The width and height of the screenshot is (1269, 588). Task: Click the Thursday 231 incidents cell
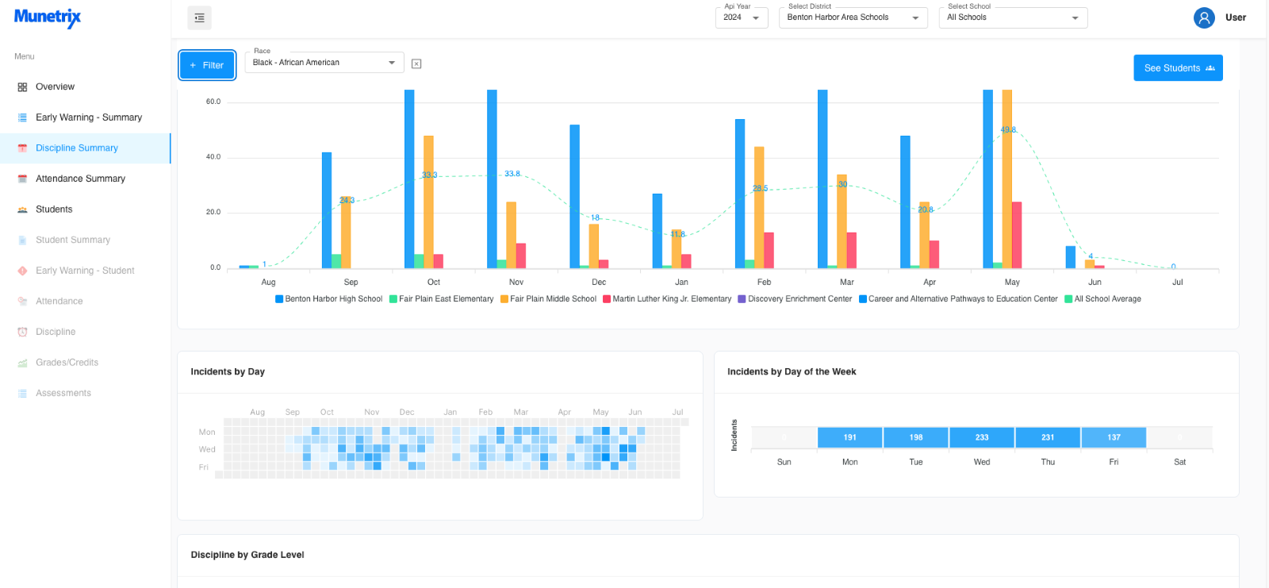point(1048,437)
